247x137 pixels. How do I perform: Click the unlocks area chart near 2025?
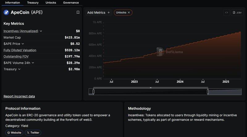tap(226, 57)
